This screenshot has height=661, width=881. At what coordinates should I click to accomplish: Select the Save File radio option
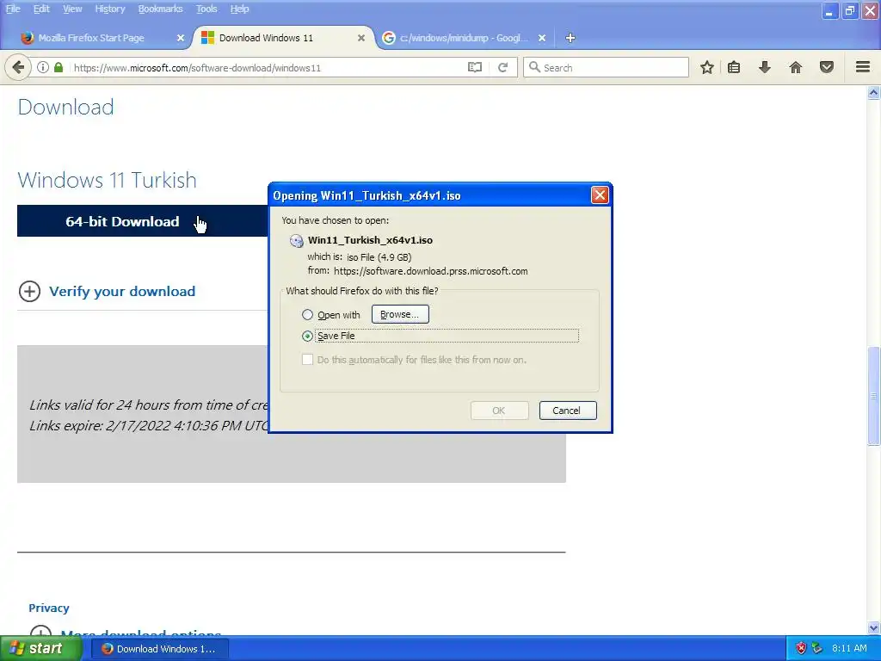click(x=307, y=337)
